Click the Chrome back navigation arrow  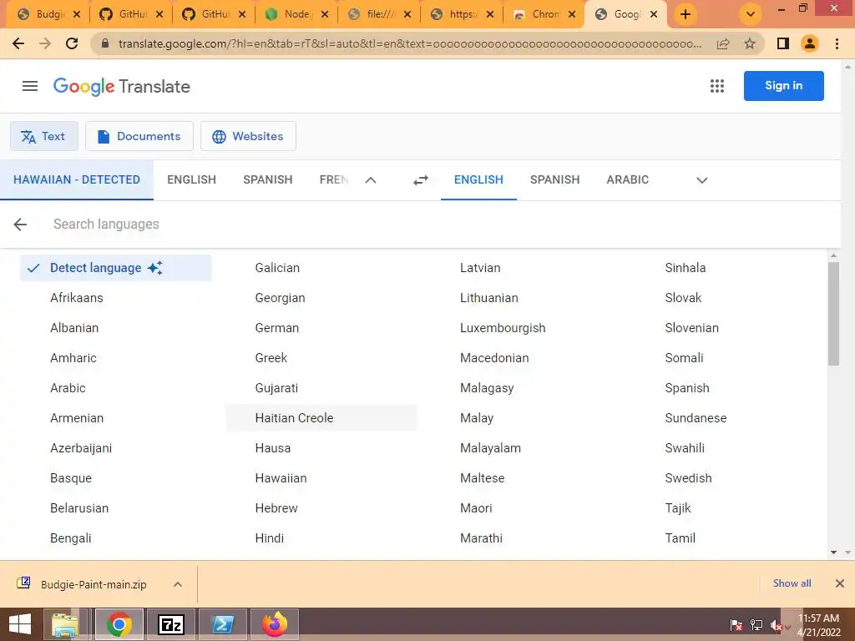tap(18, 43)
